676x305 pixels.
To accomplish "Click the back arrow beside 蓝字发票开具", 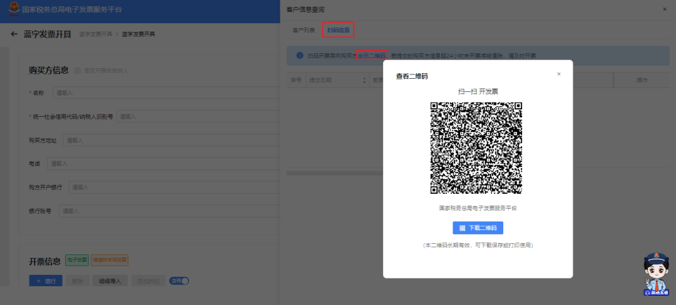I will pos(14,34).
